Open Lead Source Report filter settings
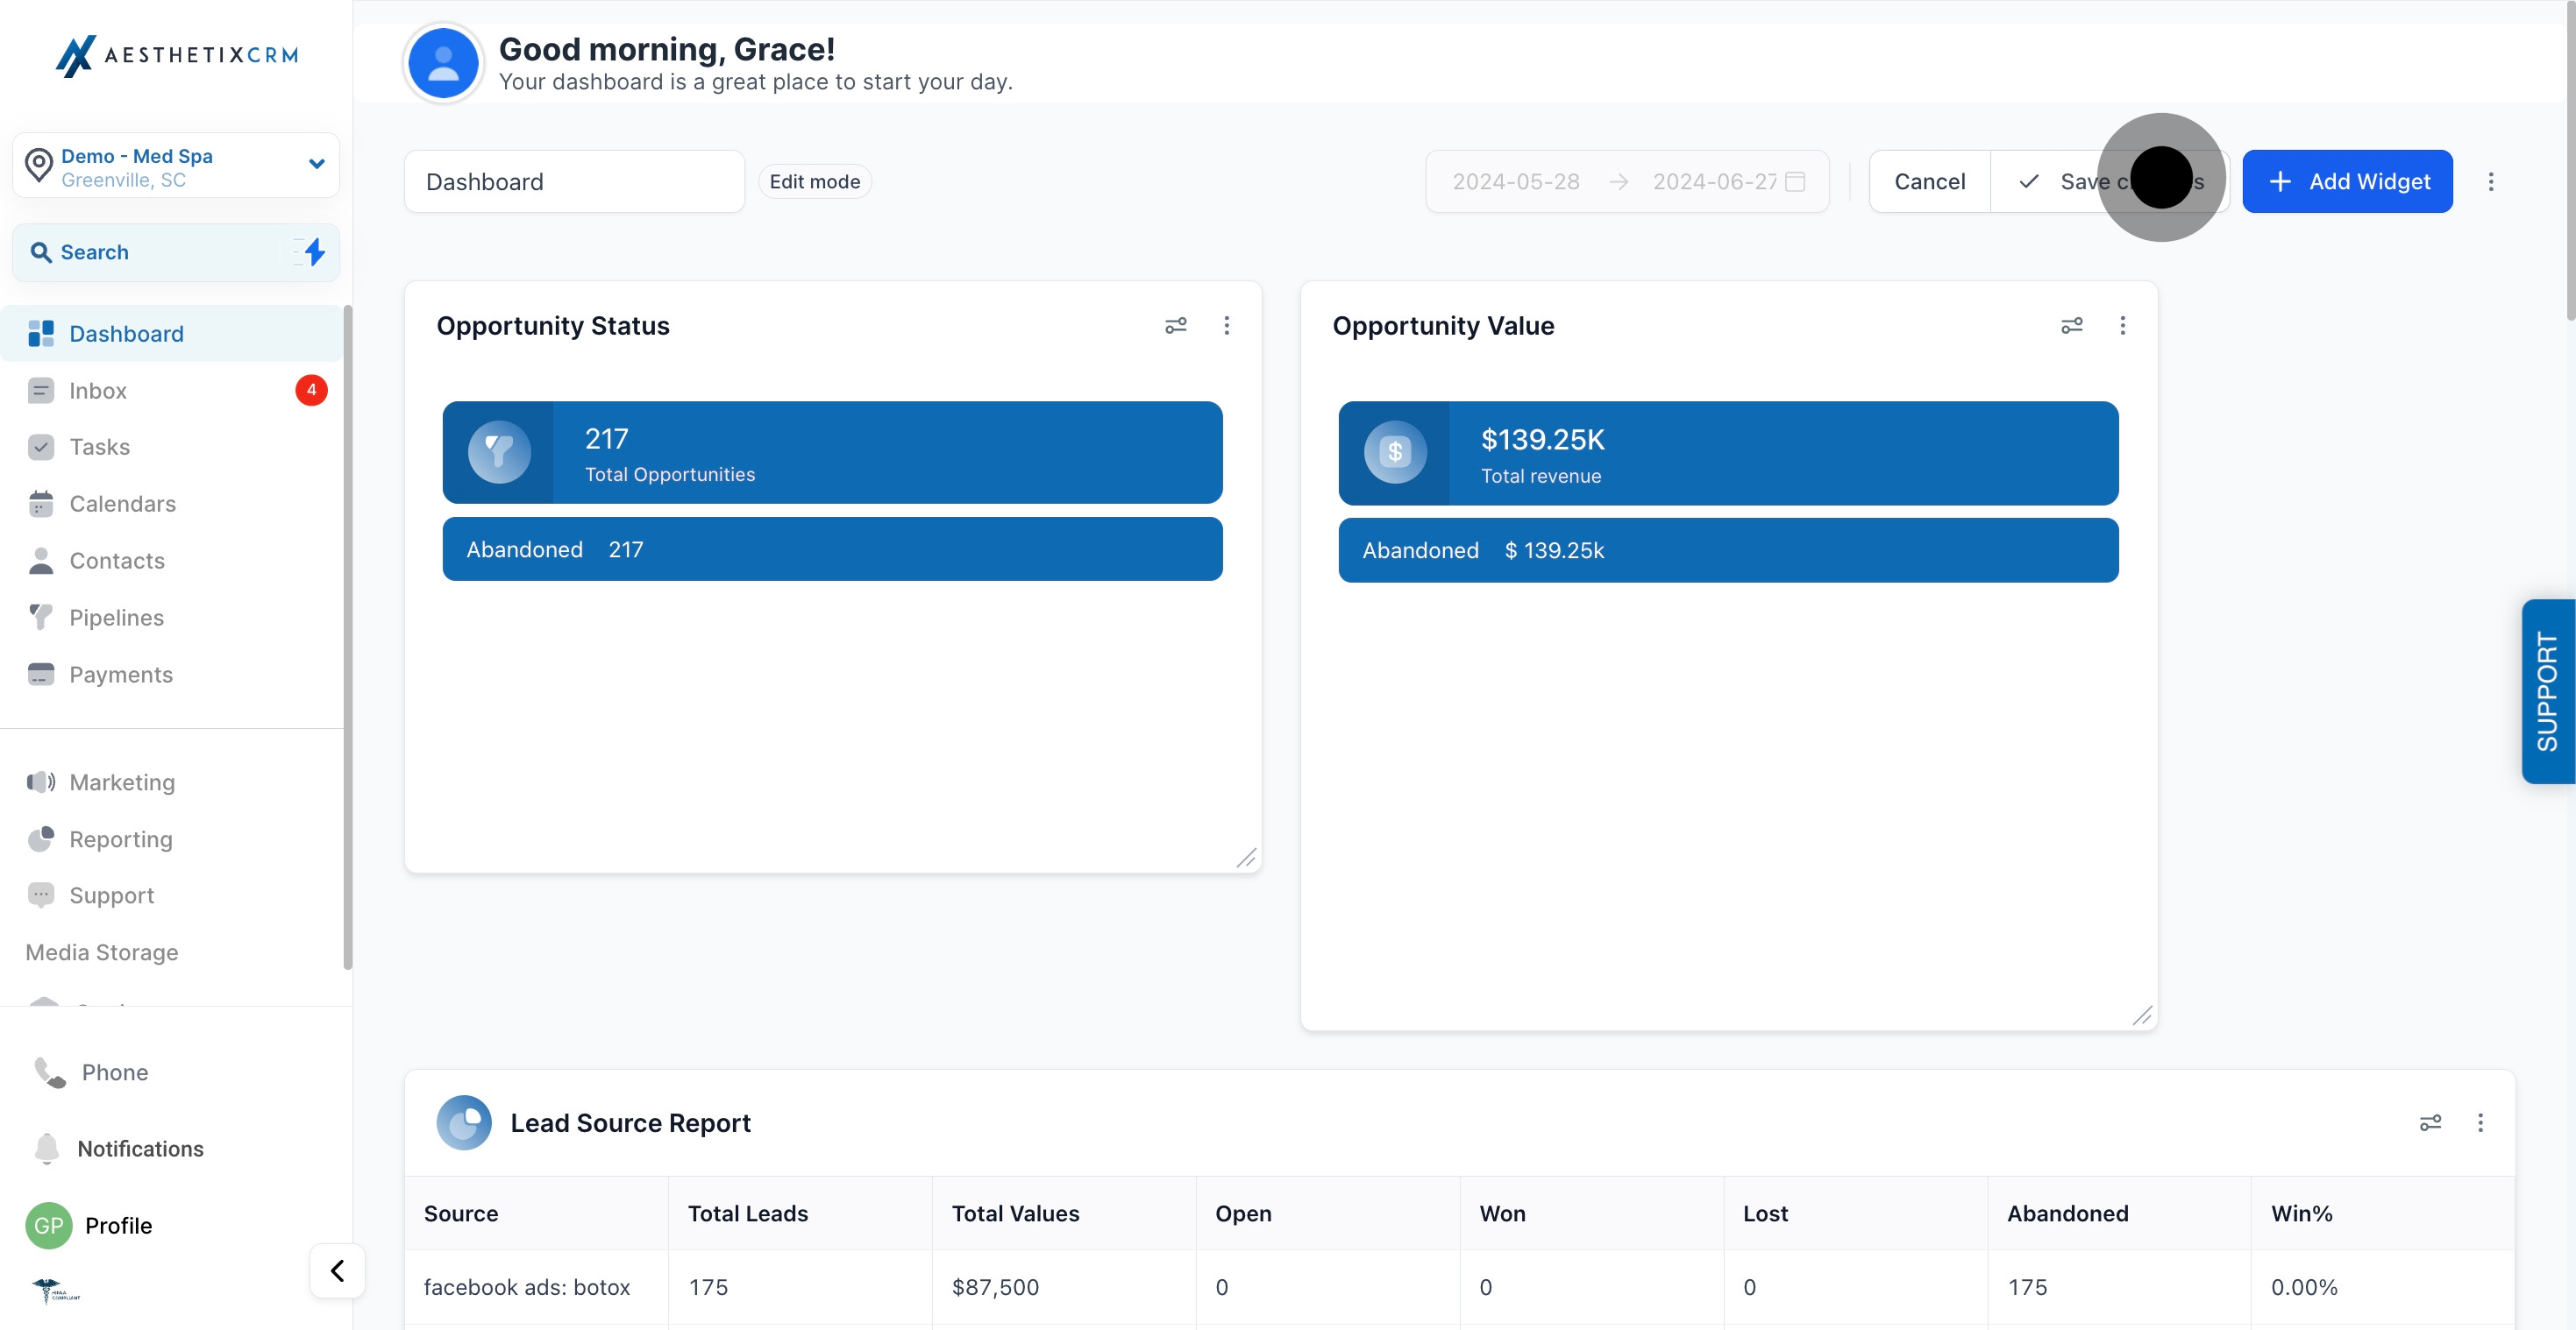The height and width of the screenshot is (1330, 2576). [x=2431, y=1123]
